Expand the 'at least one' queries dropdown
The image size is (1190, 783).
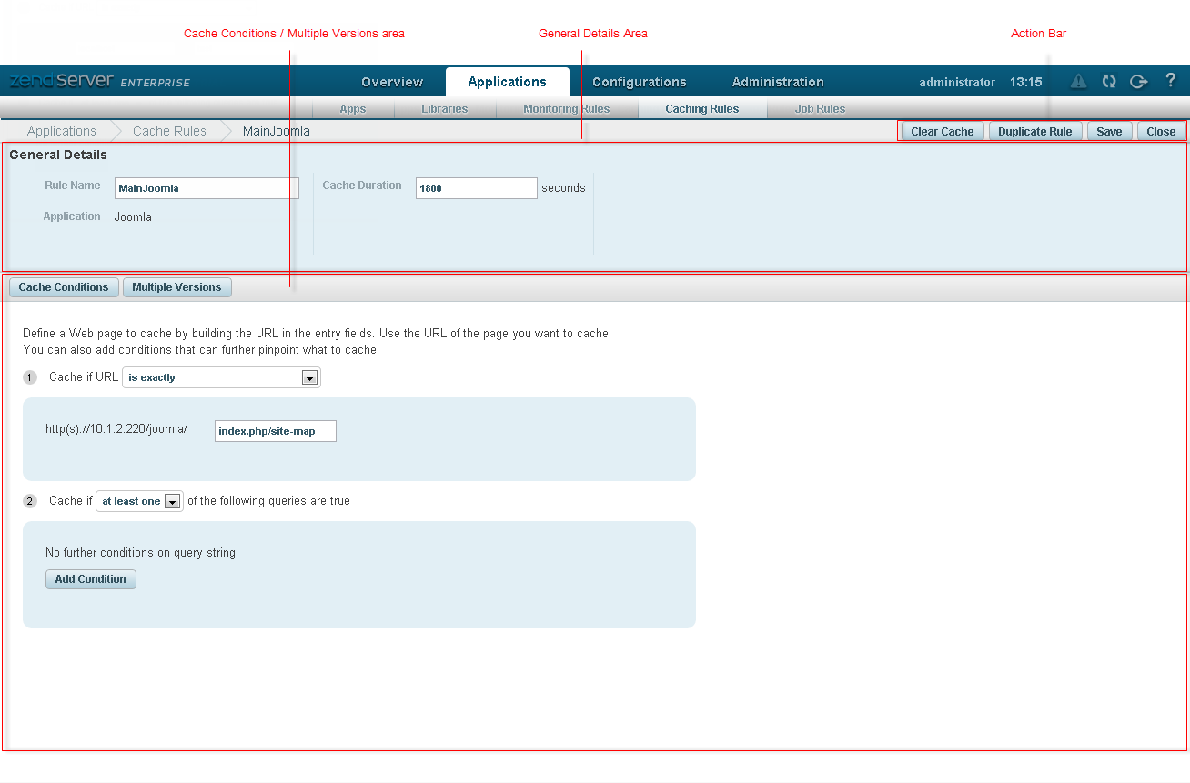pos(139,501)
